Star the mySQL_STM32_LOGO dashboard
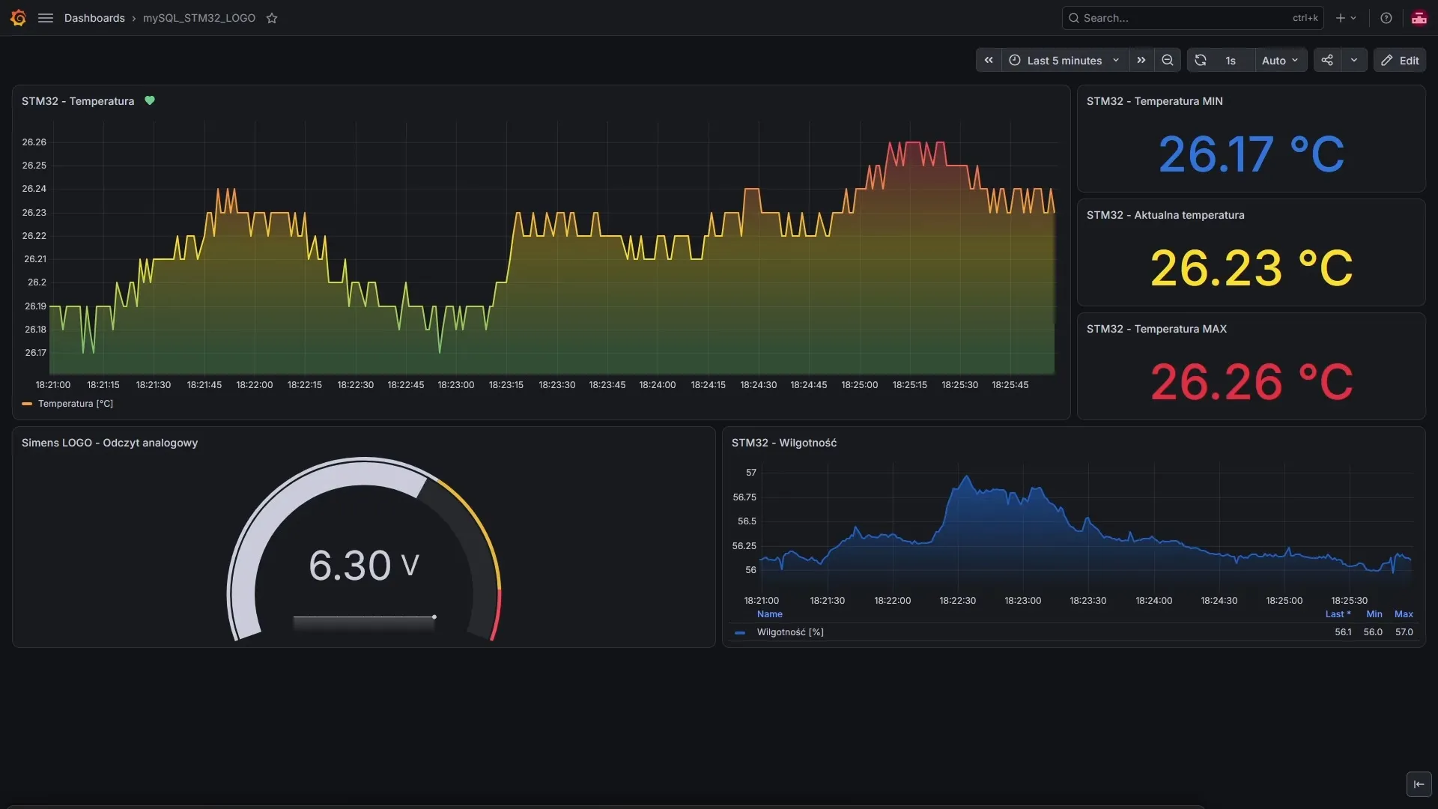Screen dimensions: 1438x809 [272, 18]
